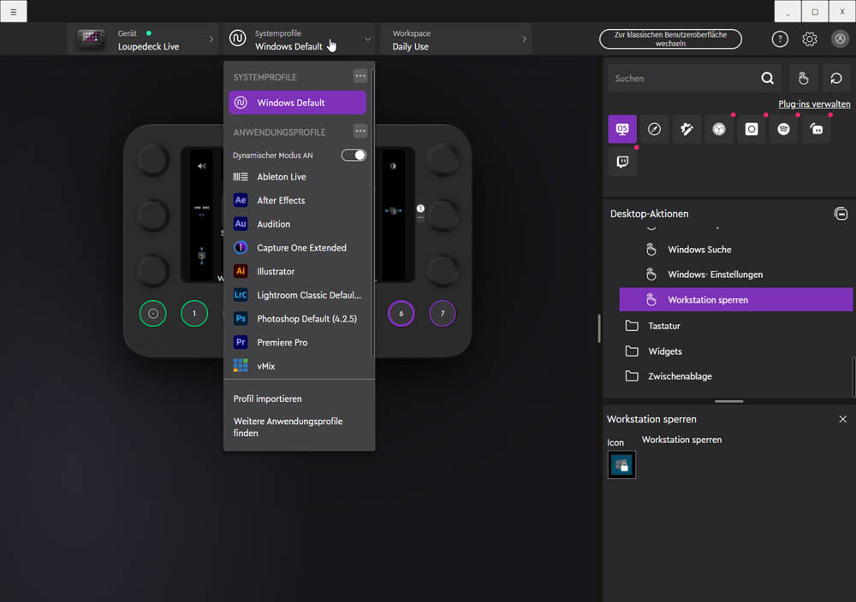Close the Workstation sperren details panel
This screenshot has width=856, height=602.
click(x=842, y=419)
